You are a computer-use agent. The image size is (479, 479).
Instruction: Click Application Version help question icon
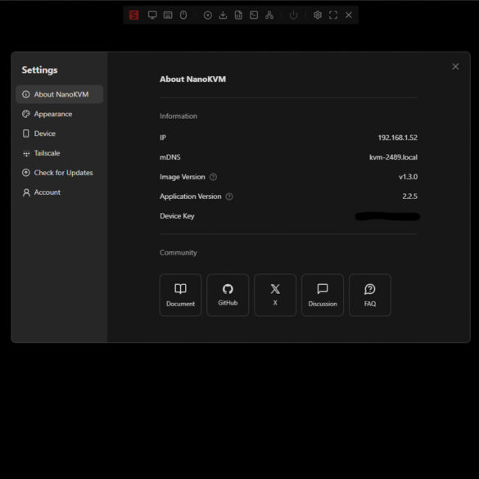point(229,197)
